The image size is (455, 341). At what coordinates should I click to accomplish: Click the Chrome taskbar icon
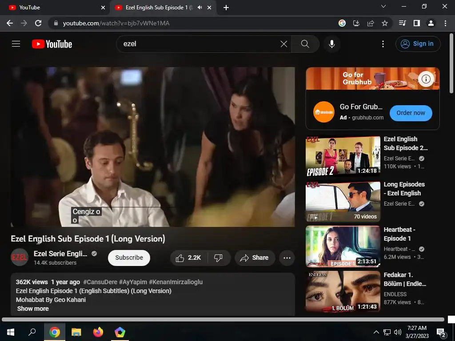(x=55, y=332)
